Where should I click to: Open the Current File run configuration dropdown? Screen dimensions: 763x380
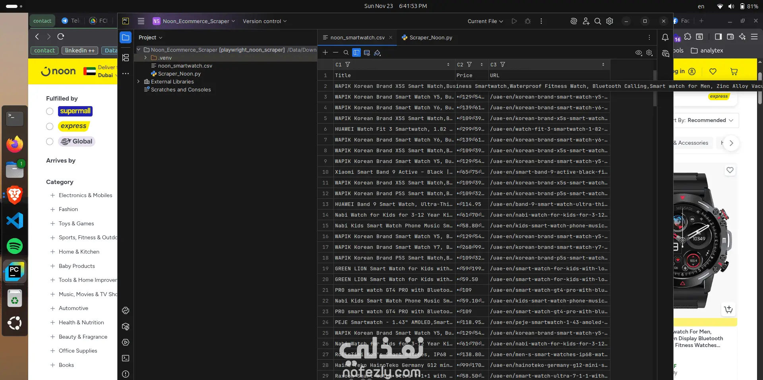click(x=485, y=21)
